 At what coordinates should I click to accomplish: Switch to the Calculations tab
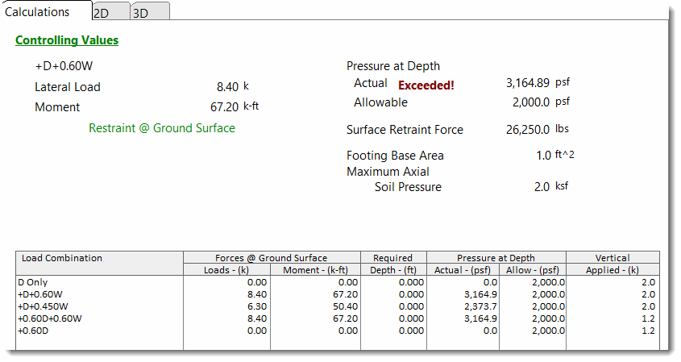point(37,11)
